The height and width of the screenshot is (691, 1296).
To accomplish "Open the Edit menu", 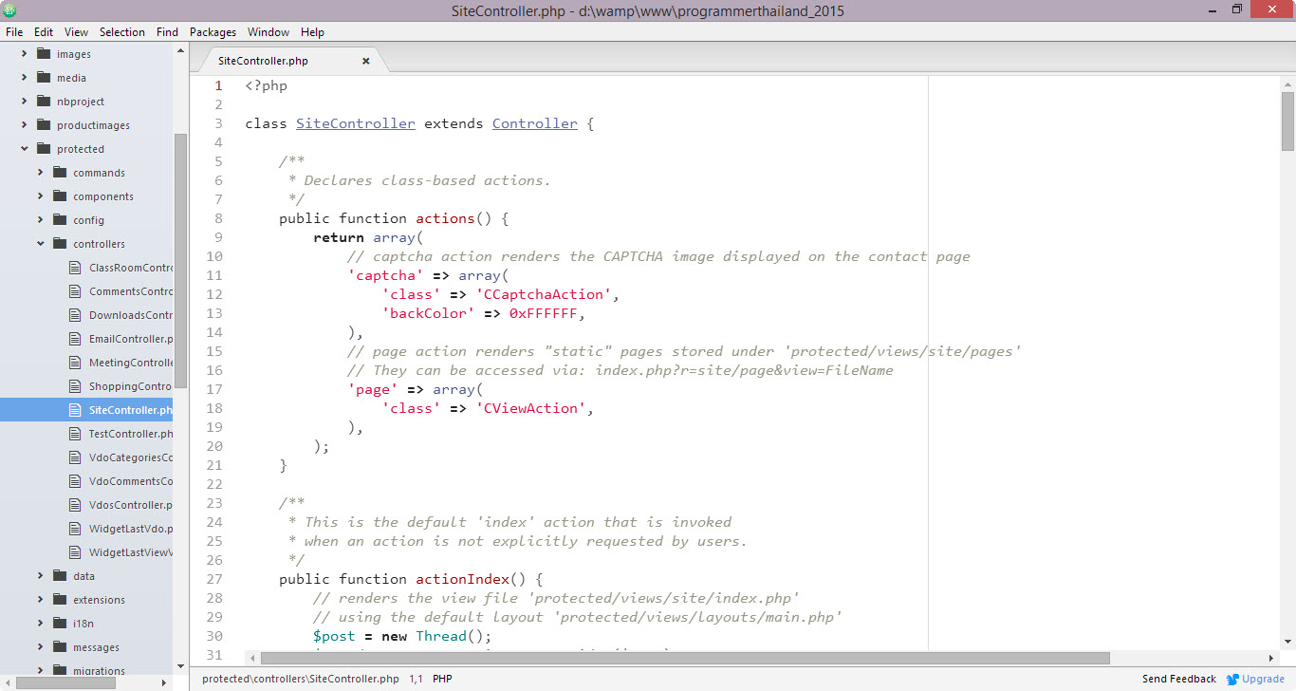I will pos(44,31).
